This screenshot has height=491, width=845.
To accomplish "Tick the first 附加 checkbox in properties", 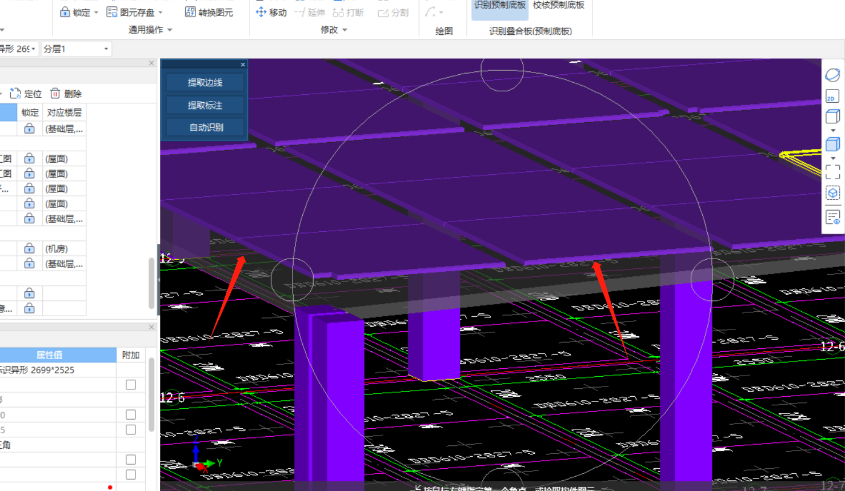I will pyautogui.click(x=131, y=385).
